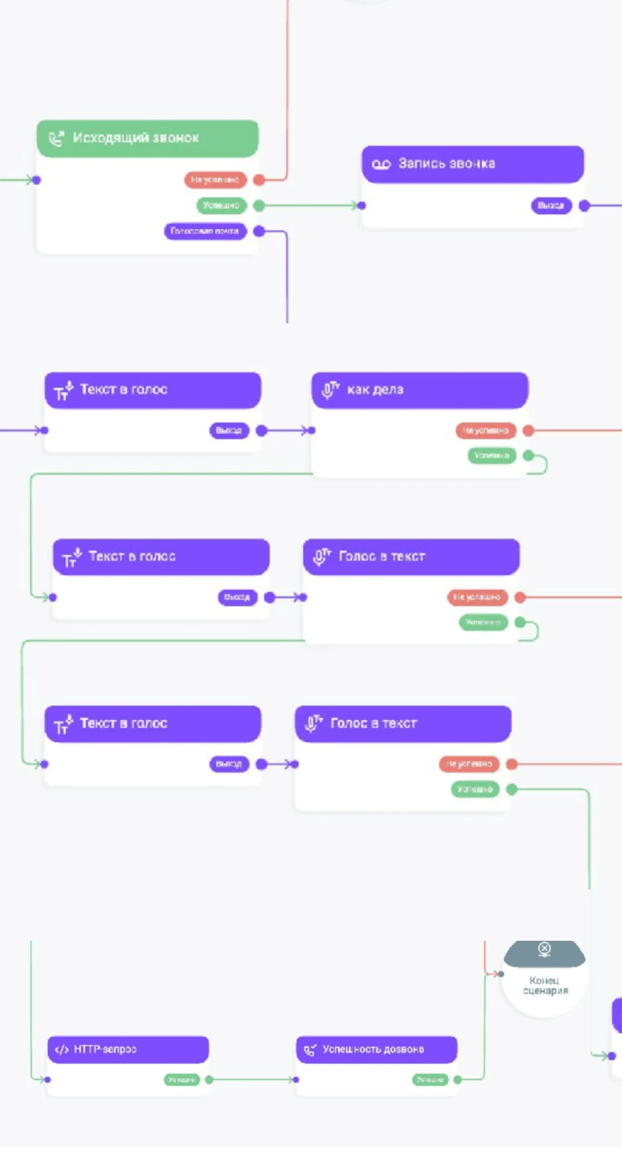622x1157 pixels.
Task: Click the microphone icon on как дела node
Action: (330, 390)
